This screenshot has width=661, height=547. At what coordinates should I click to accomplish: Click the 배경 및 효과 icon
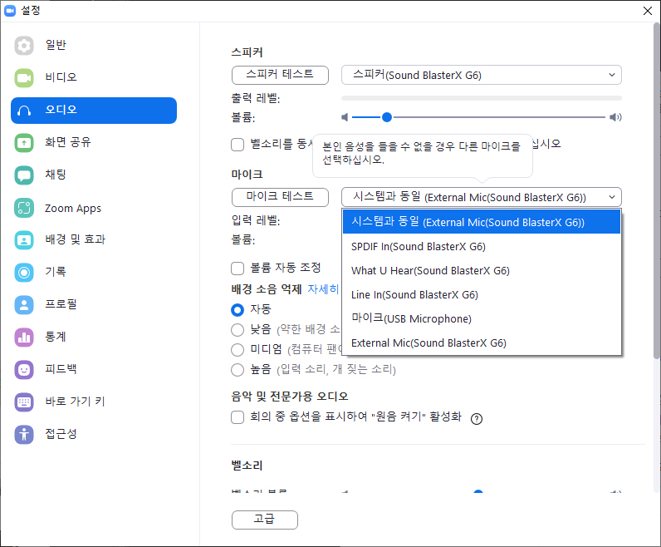pos(24,240)
